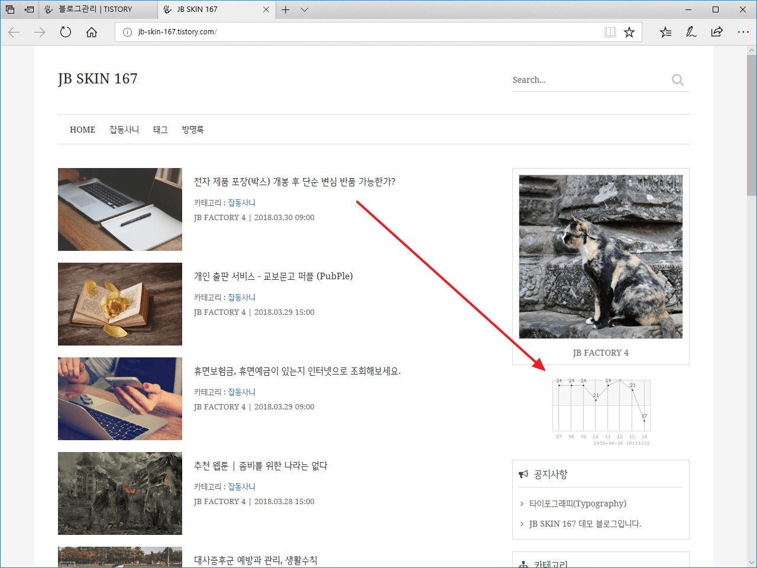Click the site info icon
The width and height of the screenshot is (757, 568).
tap(127, 32)
